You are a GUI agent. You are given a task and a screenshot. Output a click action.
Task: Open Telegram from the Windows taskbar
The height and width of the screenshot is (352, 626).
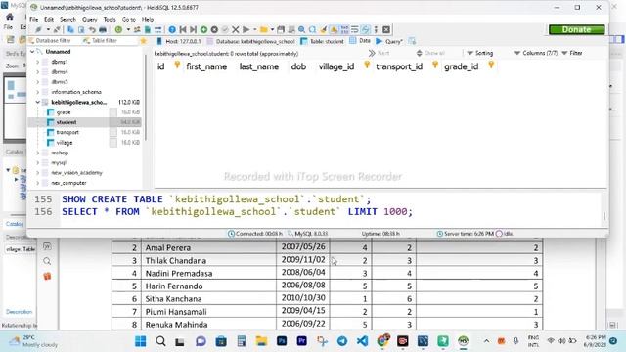point(342,341)
